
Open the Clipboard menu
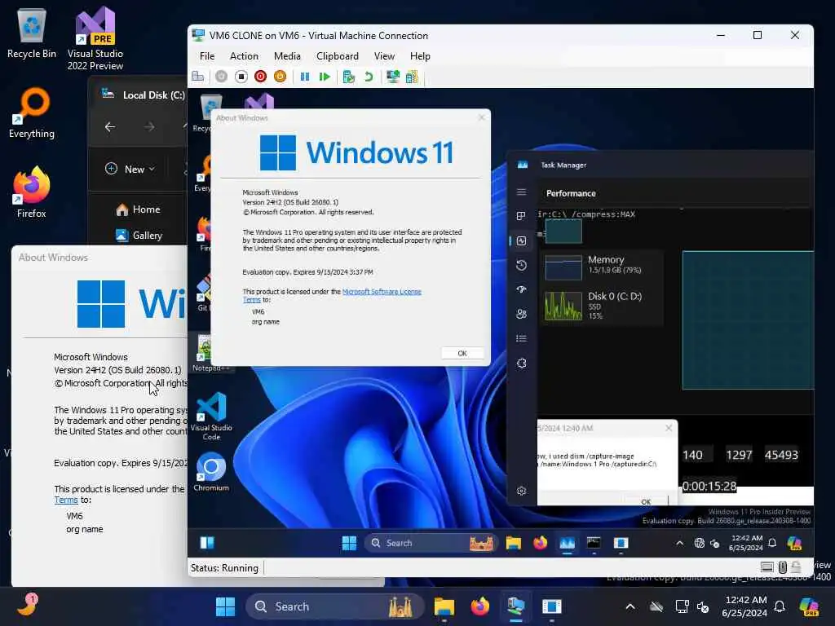tap(337, 56)
